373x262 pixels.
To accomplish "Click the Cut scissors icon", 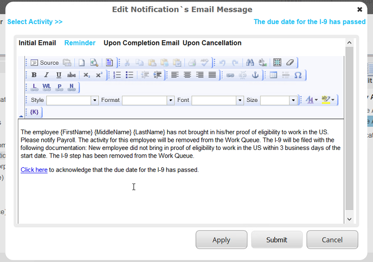I will pyautogui.click(x=127, y=63).
